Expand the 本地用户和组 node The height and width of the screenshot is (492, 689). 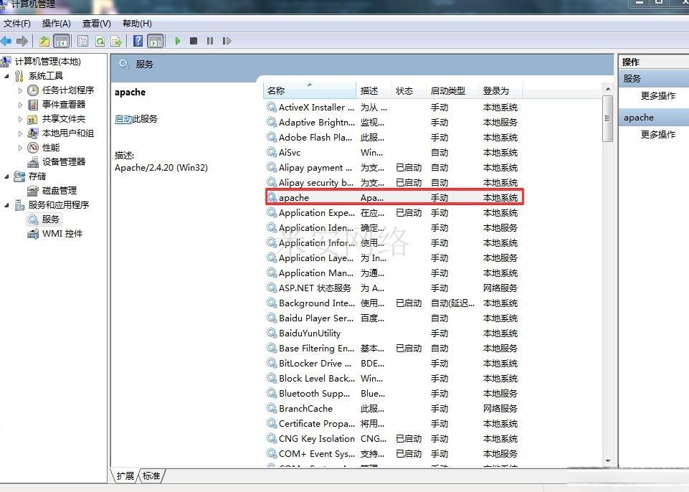pyautogui.click(x=20, y=133)
